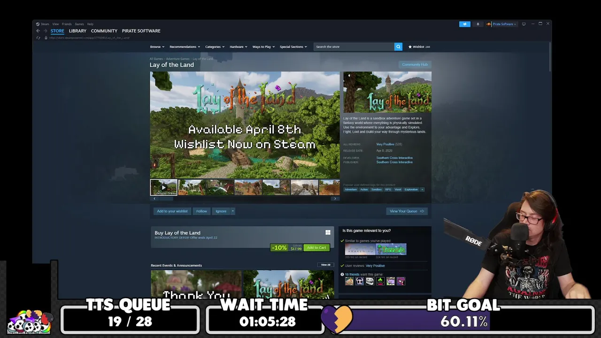This screenshot has height=338, width=601.
Task: Click the Follow button
Action: [201, 211]
